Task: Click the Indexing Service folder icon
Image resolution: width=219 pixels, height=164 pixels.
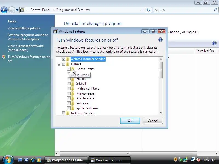Action: tap(68, 113)
